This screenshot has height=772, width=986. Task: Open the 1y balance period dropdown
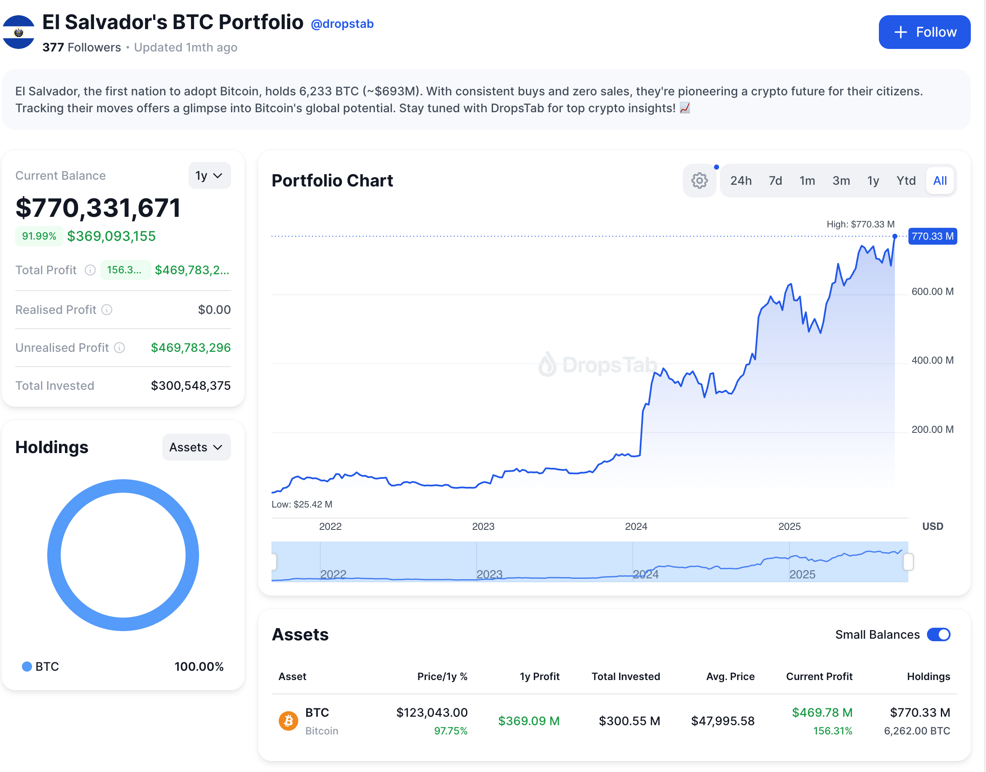[x=209, y=175]
